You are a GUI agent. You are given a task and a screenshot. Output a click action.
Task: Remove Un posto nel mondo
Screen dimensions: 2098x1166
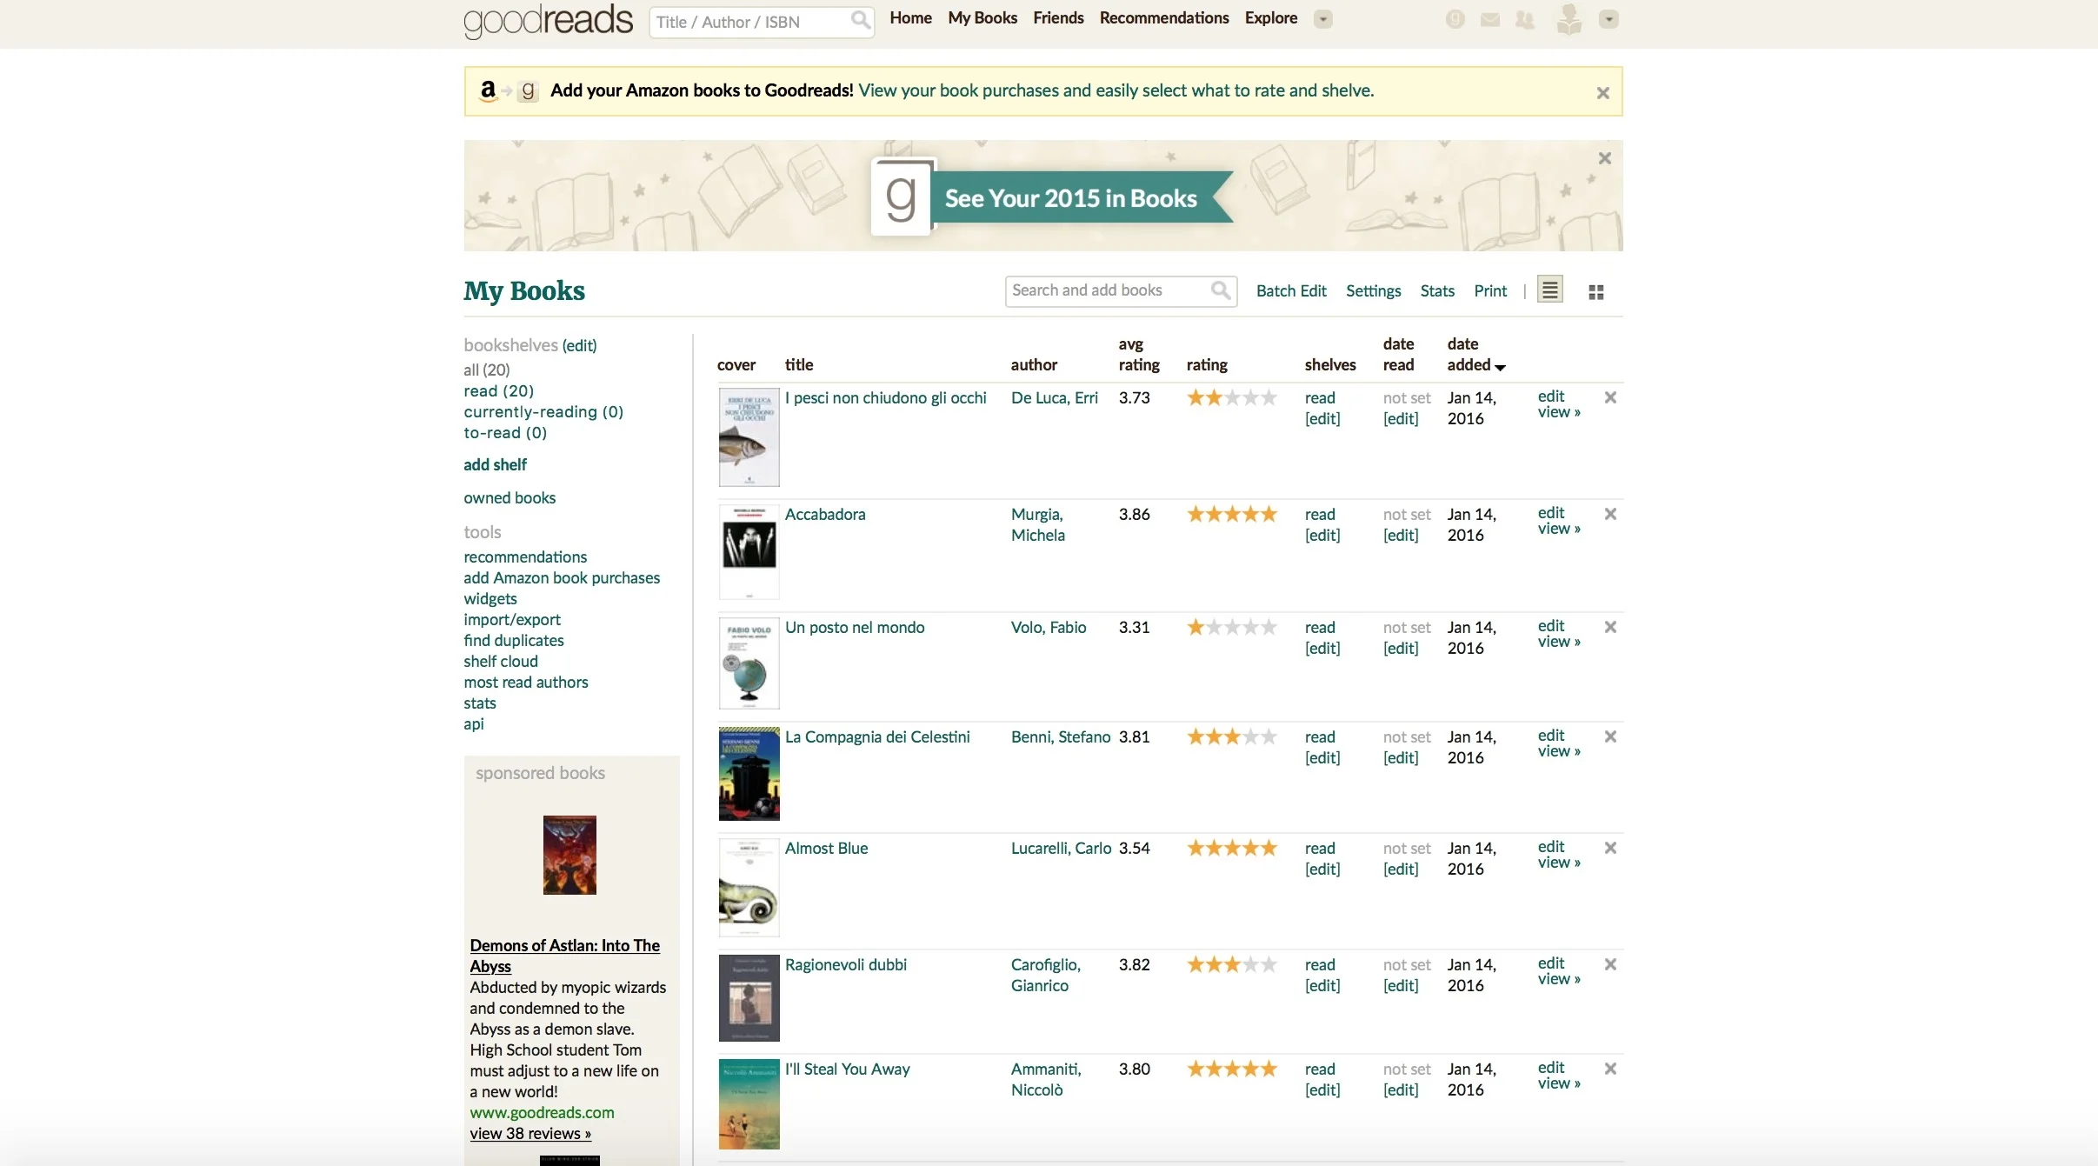1610,627
